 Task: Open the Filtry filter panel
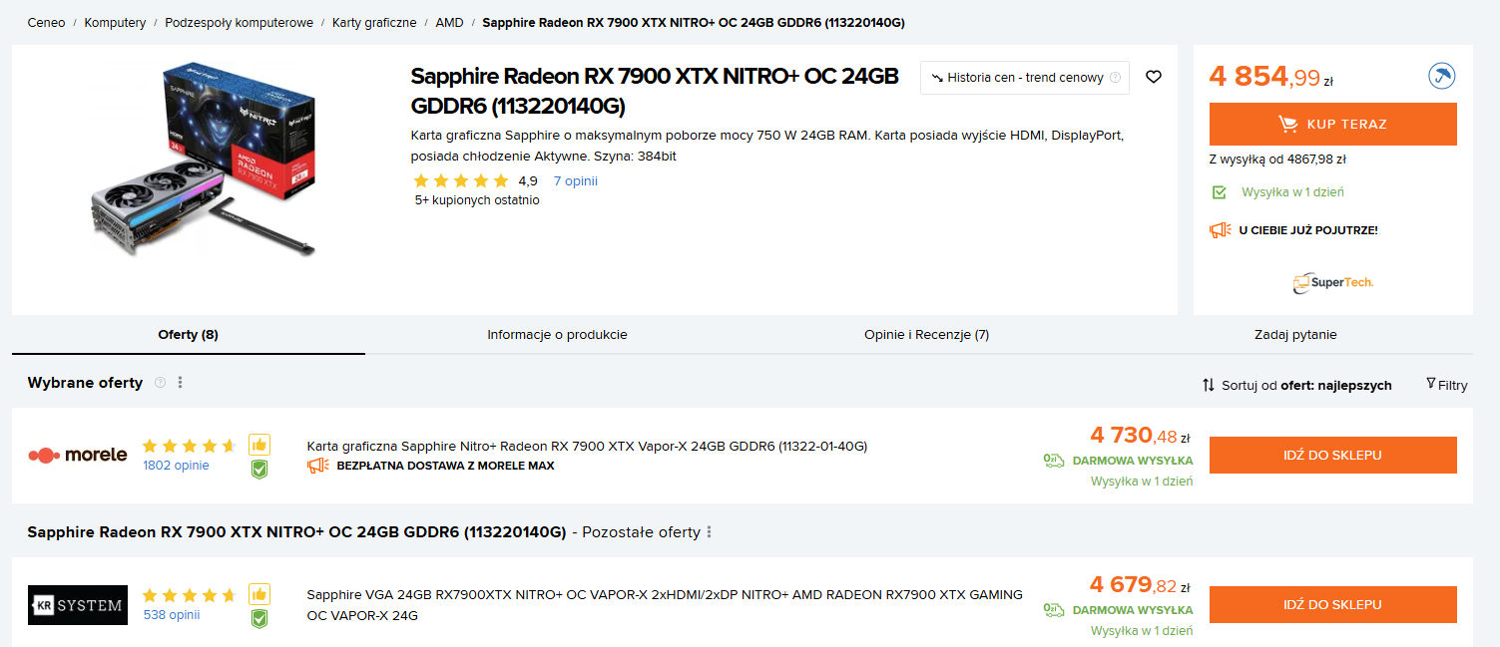[1447, 385]
